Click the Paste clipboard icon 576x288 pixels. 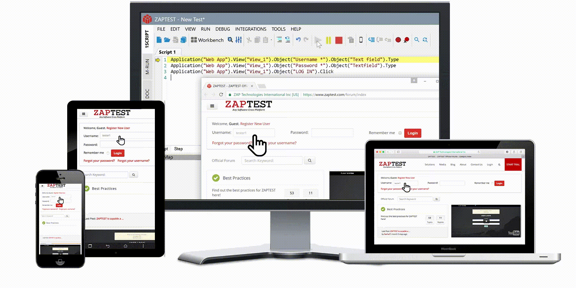[x=266, y=40]
